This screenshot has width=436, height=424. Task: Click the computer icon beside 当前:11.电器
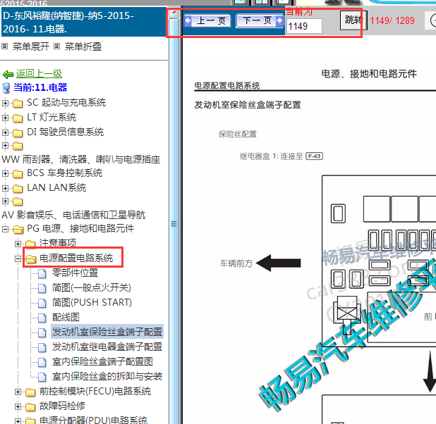(x=6, y=88)
